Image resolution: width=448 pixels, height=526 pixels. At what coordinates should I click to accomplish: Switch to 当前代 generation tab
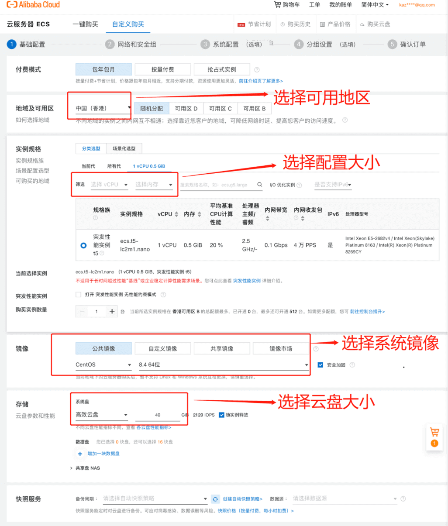coord(88,166)
